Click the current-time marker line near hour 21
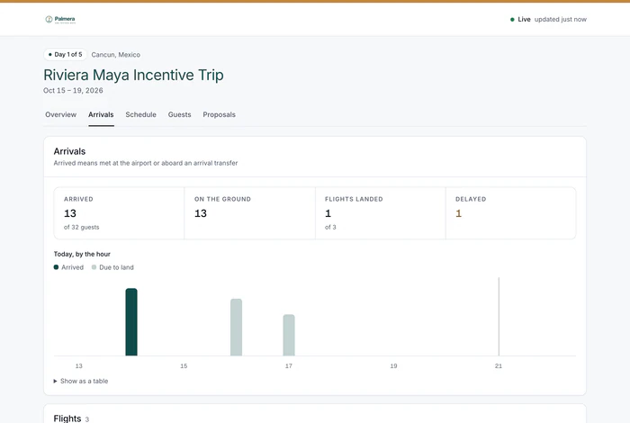The image size is (630, 423). tap(499, 317)
